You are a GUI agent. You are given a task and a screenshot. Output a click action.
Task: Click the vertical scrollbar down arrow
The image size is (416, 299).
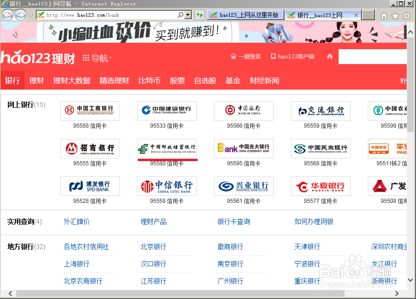[411, 280]
